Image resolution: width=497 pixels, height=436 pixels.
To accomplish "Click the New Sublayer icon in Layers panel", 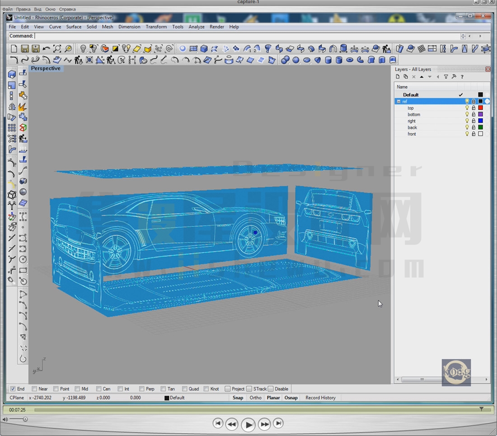I will coord(406,77).
